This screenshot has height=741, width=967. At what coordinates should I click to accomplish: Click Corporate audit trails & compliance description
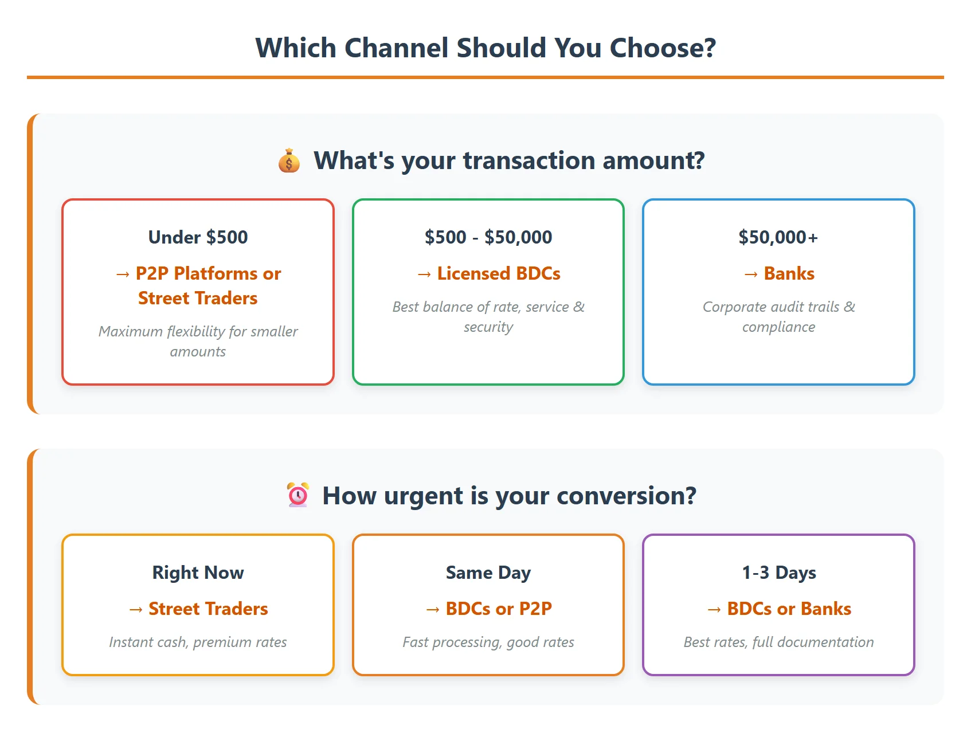(778, 316)
